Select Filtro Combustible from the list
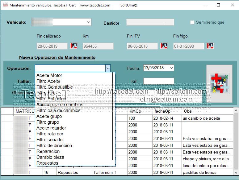 click(x=55, y=87)
